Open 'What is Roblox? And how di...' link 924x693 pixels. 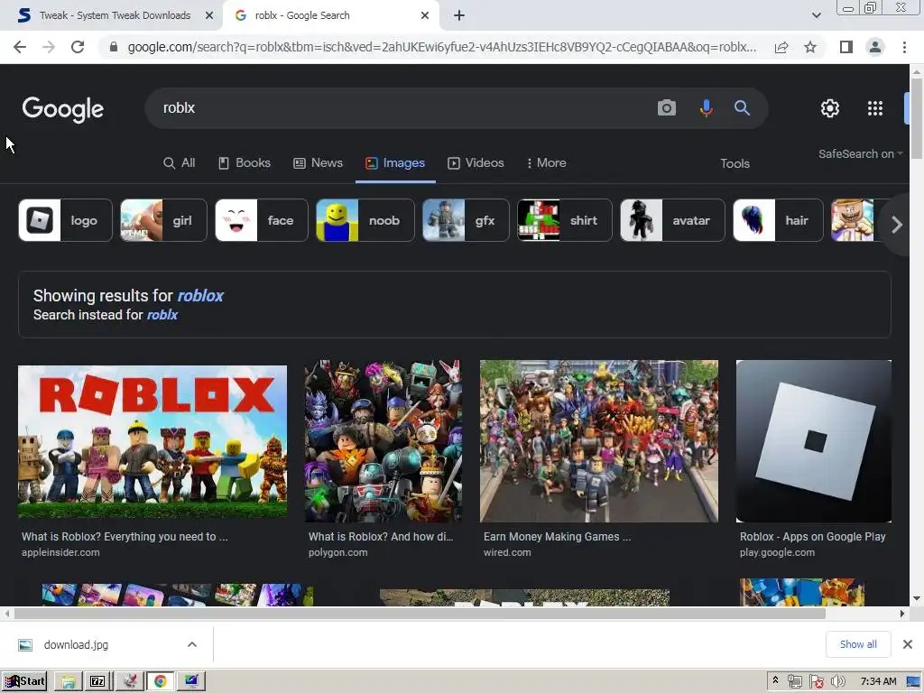(x=382, y=537)
